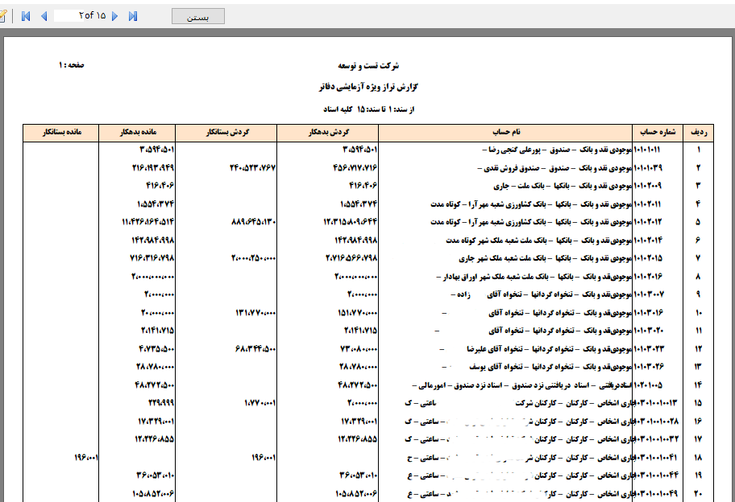
Task: Click account name ending in ملک شهر کوتاه مدت
Action: (539, 241)
